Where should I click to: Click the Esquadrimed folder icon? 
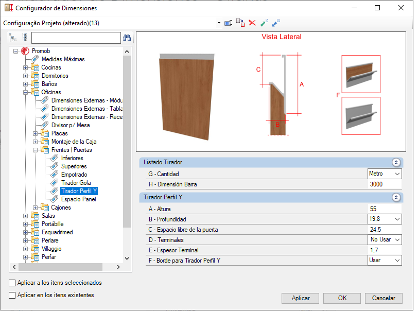coord(35,232)
